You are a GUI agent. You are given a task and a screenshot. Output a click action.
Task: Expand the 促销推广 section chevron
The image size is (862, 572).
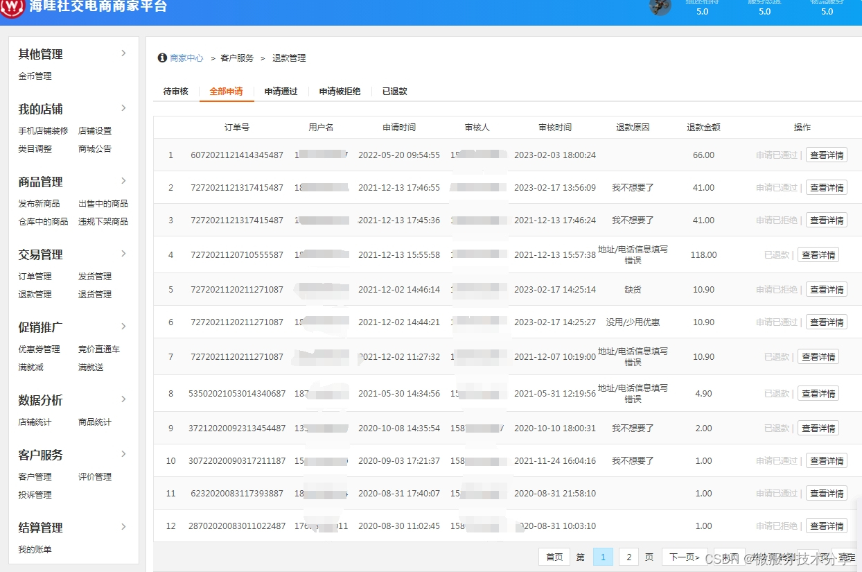pyautogui.click(x=123, y=327)
